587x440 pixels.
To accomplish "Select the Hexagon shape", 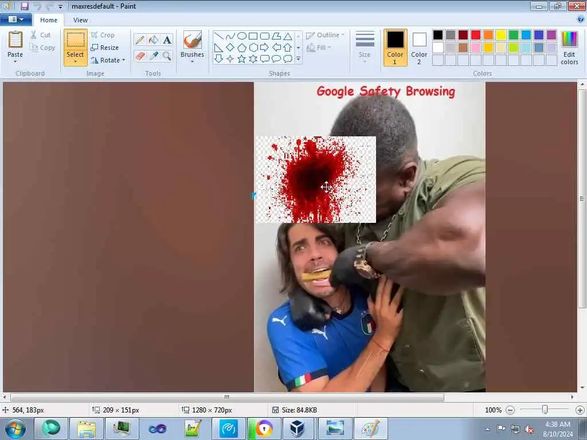I will pyautogui.click(x=253, y=48).
